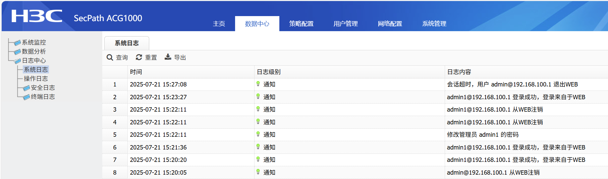Select timestamp 2025-07-21 15:21:36
This screenshot has height=179, width=608.
(158, 147)
